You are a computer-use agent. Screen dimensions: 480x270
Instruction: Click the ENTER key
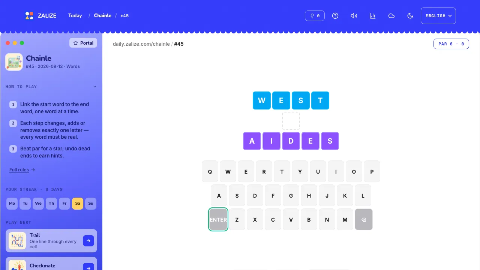tap(218, 219)
